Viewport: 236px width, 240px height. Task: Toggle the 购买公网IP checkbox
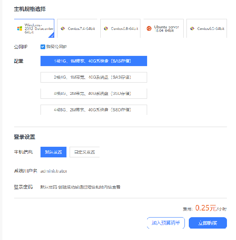point(43,47)
